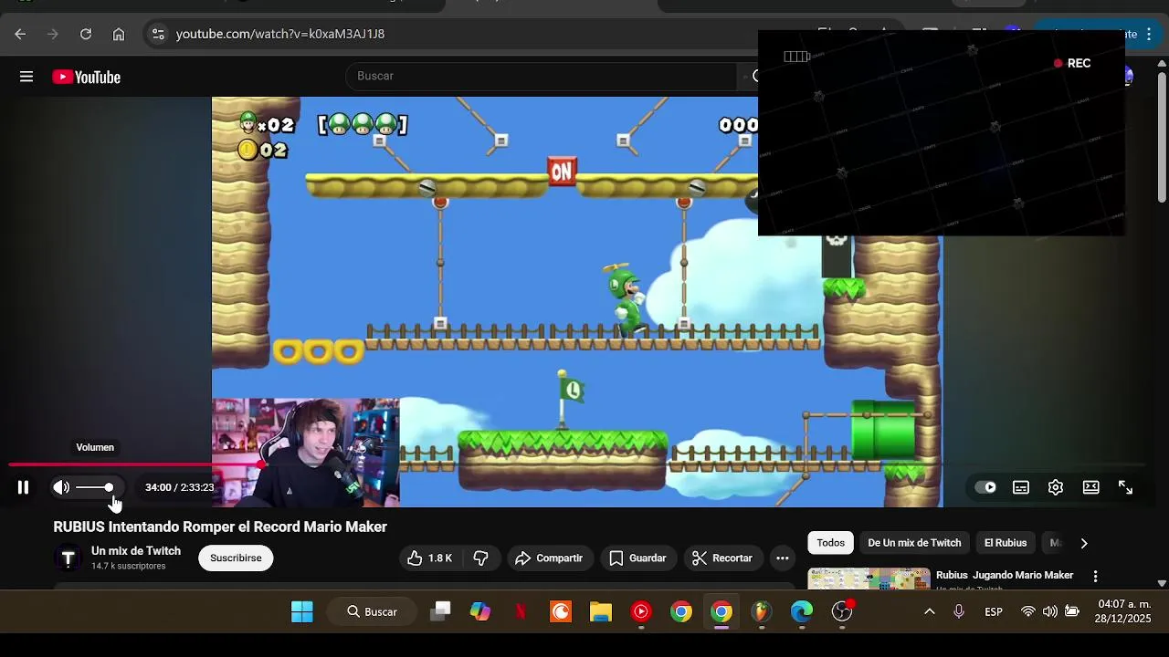Open the Windows Start menu
Viewport: 1169px width, 657px height.
tap(302, 611)
